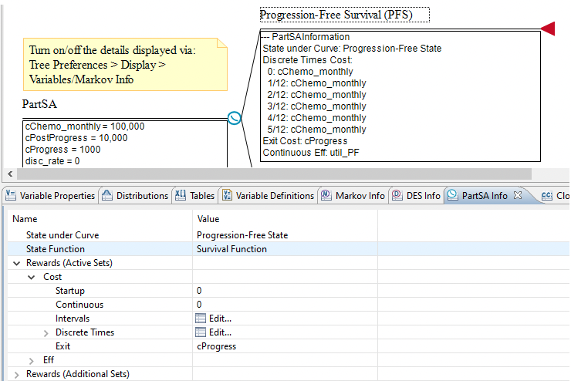Click the Exit Cost: cProgress line
Viewport: 571px width, 381px height.
pos(305,141)
